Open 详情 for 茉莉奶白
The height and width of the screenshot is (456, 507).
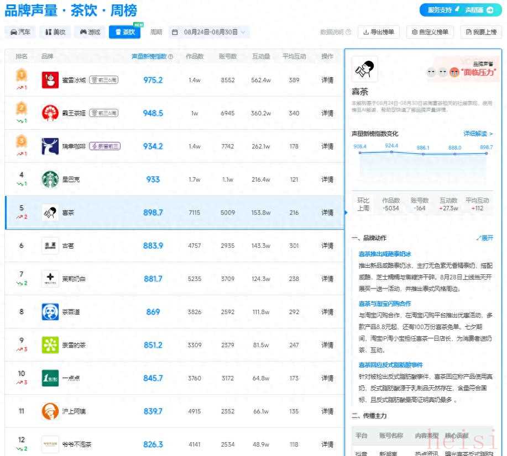pos(327,279)
